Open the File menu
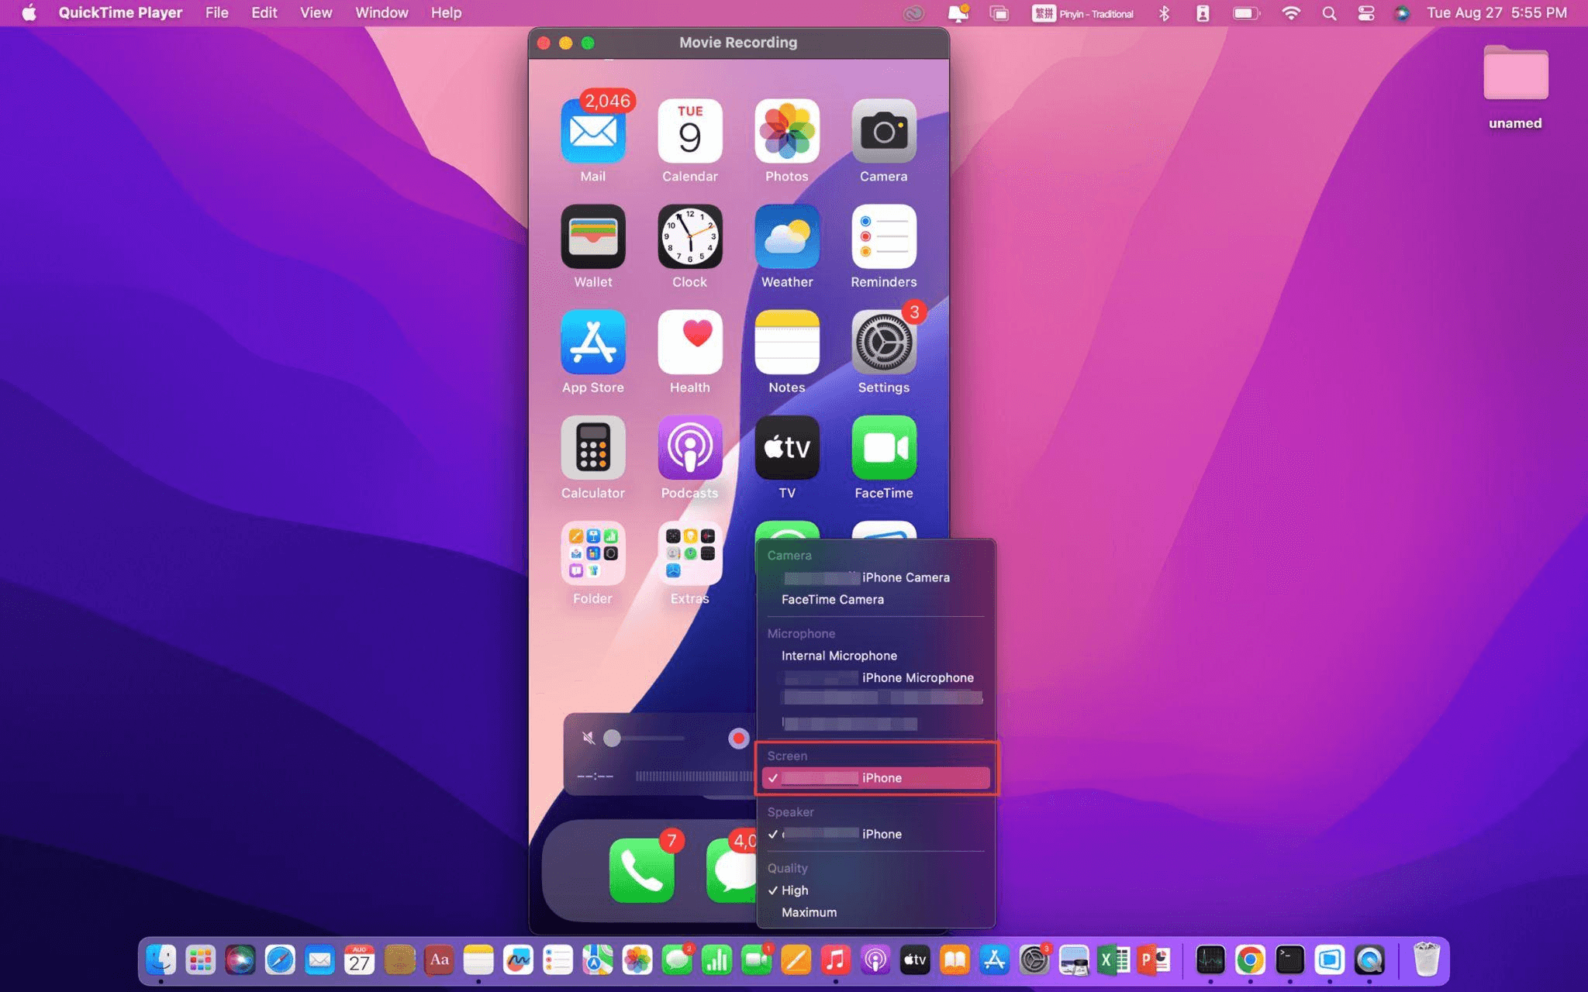This screenshot has width=1588, height=992. coord(216,13)
